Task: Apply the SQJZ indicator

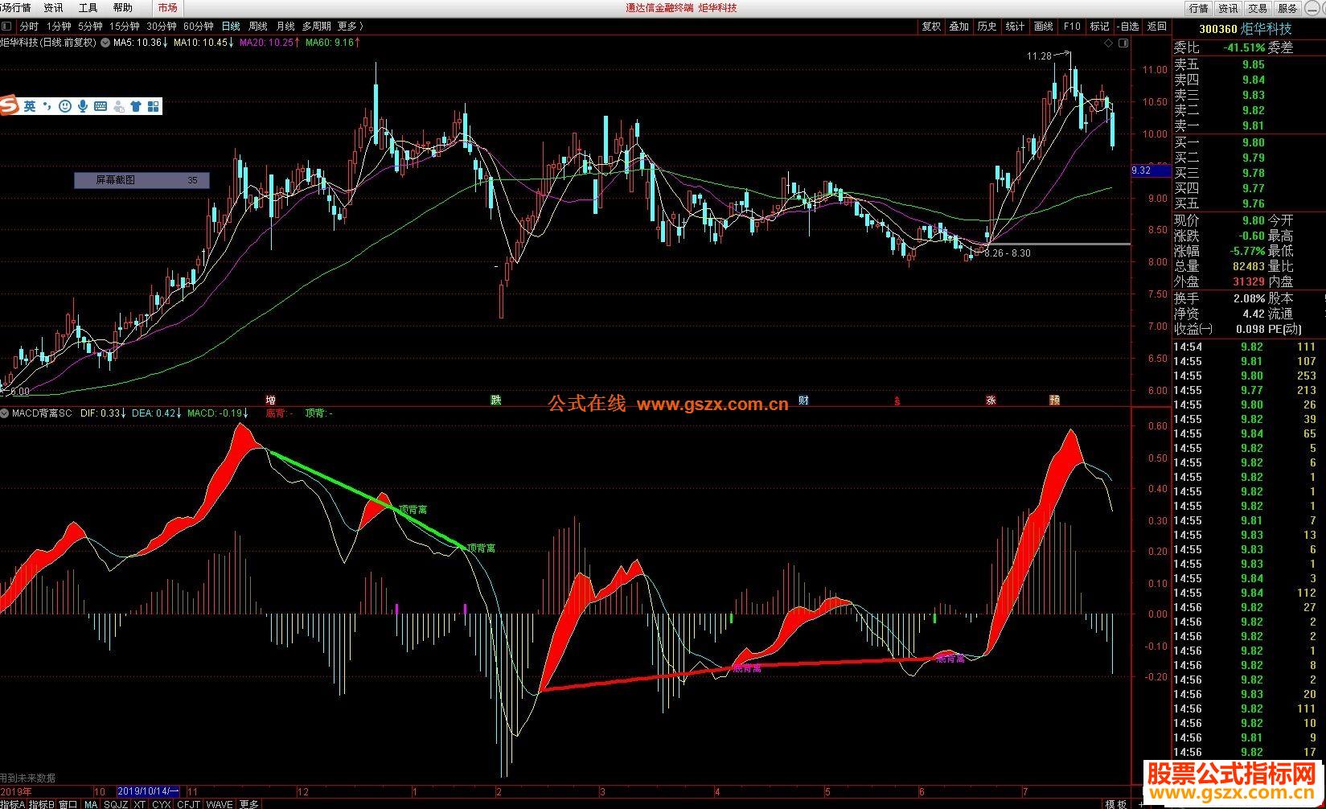Action: (116, 803)
